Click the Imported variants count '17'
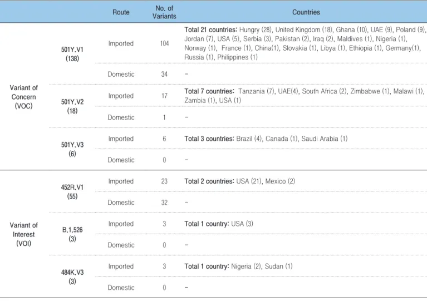The image size is (427, 301). click(x=164, y=96)
